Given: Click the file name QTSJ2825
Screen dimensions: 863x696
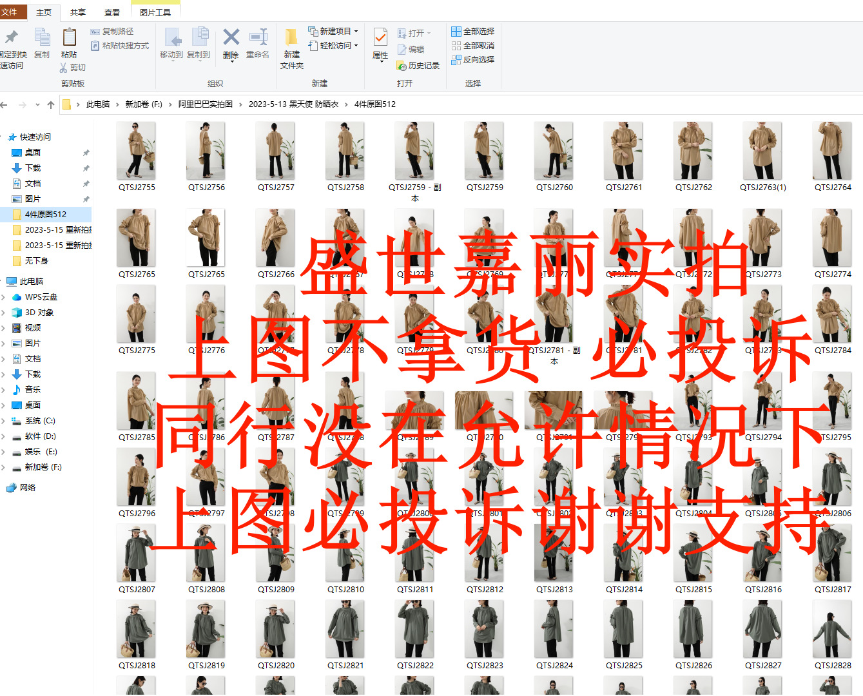Looking at the screenshot, I should 624,666.
